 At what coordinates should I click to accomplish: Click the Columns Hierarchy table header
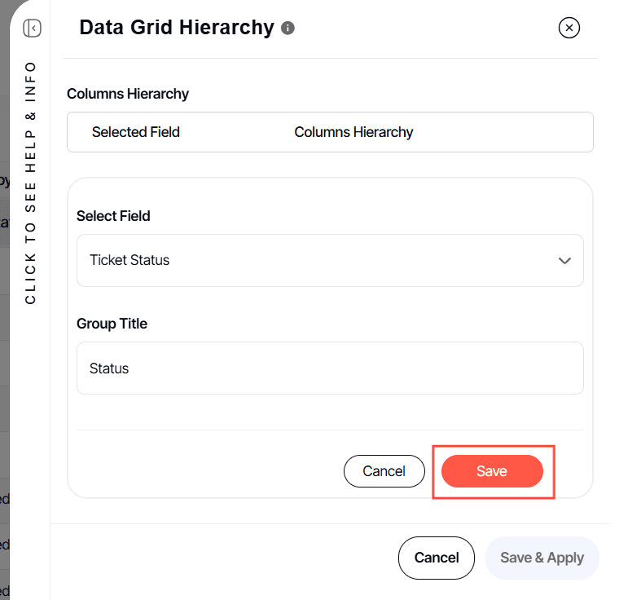click(x=353, y=132)
